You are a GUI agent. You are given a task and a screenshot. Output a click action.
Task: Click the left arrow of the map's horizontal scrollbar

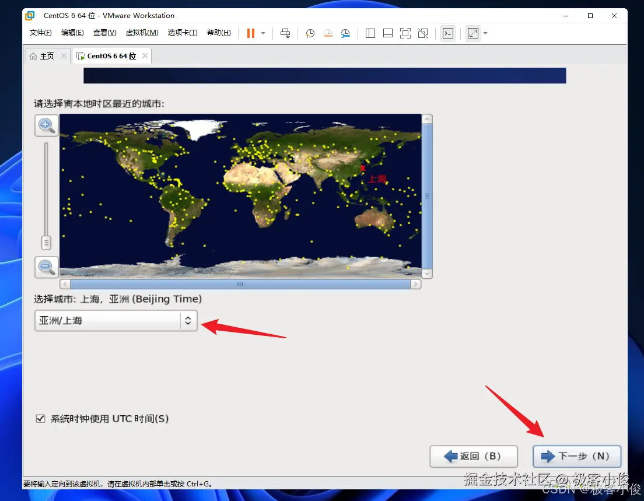point(65,284)
